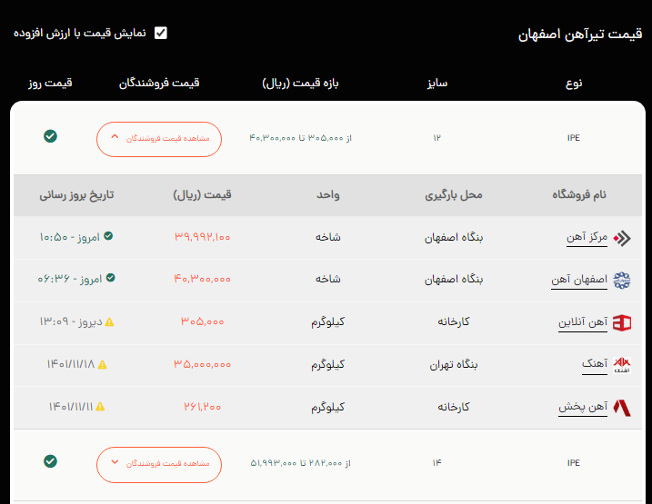Open the اصفهان آهن seller link
Image resolution: width=652 pixels, height=504 pixels.
(x=579, y=280)
